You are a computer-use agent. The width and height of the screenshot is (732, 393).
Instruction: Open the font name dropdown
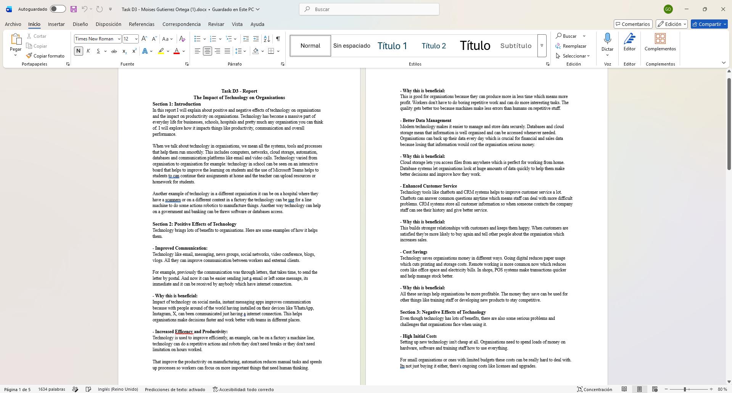[119, 39]
